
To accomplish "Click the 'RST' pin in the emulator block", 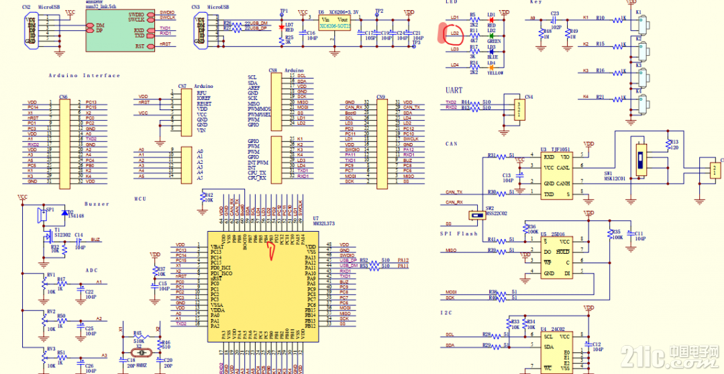I will click(140, 46).
